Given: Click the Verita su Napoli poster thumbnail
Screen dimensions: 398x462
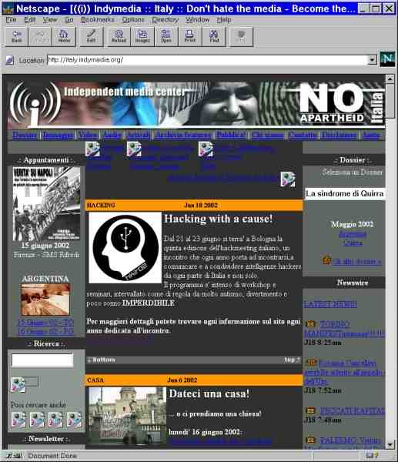Looking at the screenshot, I should click(46, 204).
